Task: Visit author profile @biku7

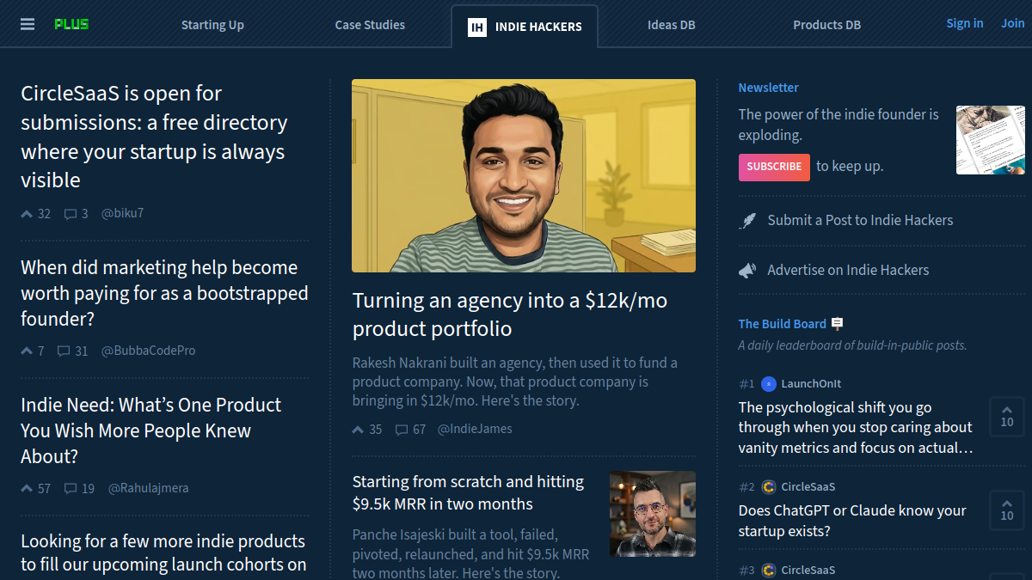Action: point(123,213)
